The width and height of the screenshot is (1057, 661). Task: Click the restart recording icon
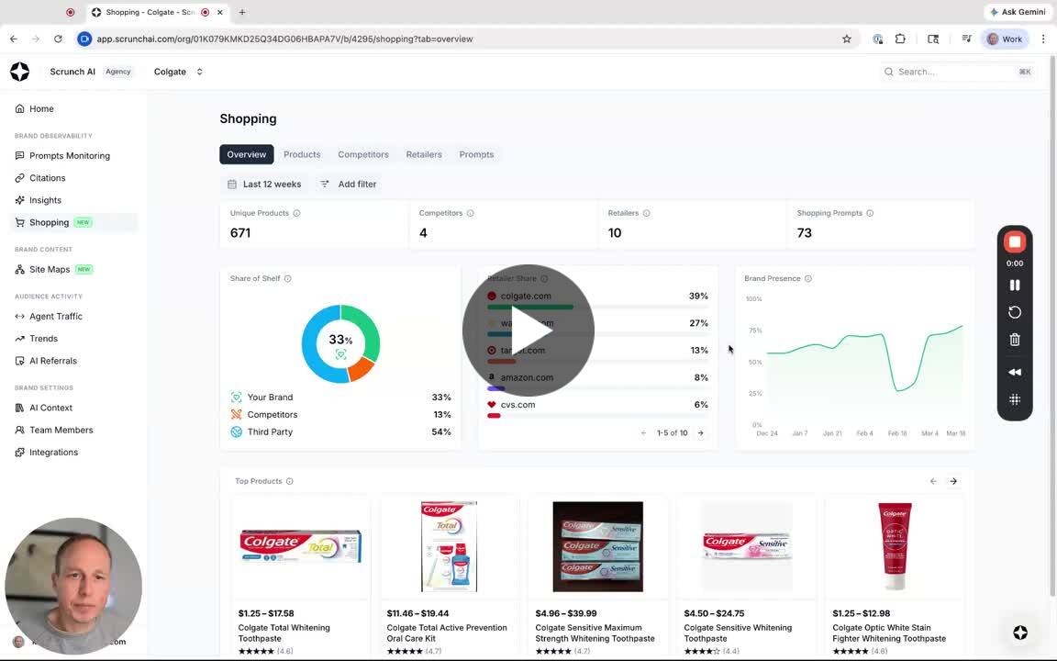[1015, 312]
